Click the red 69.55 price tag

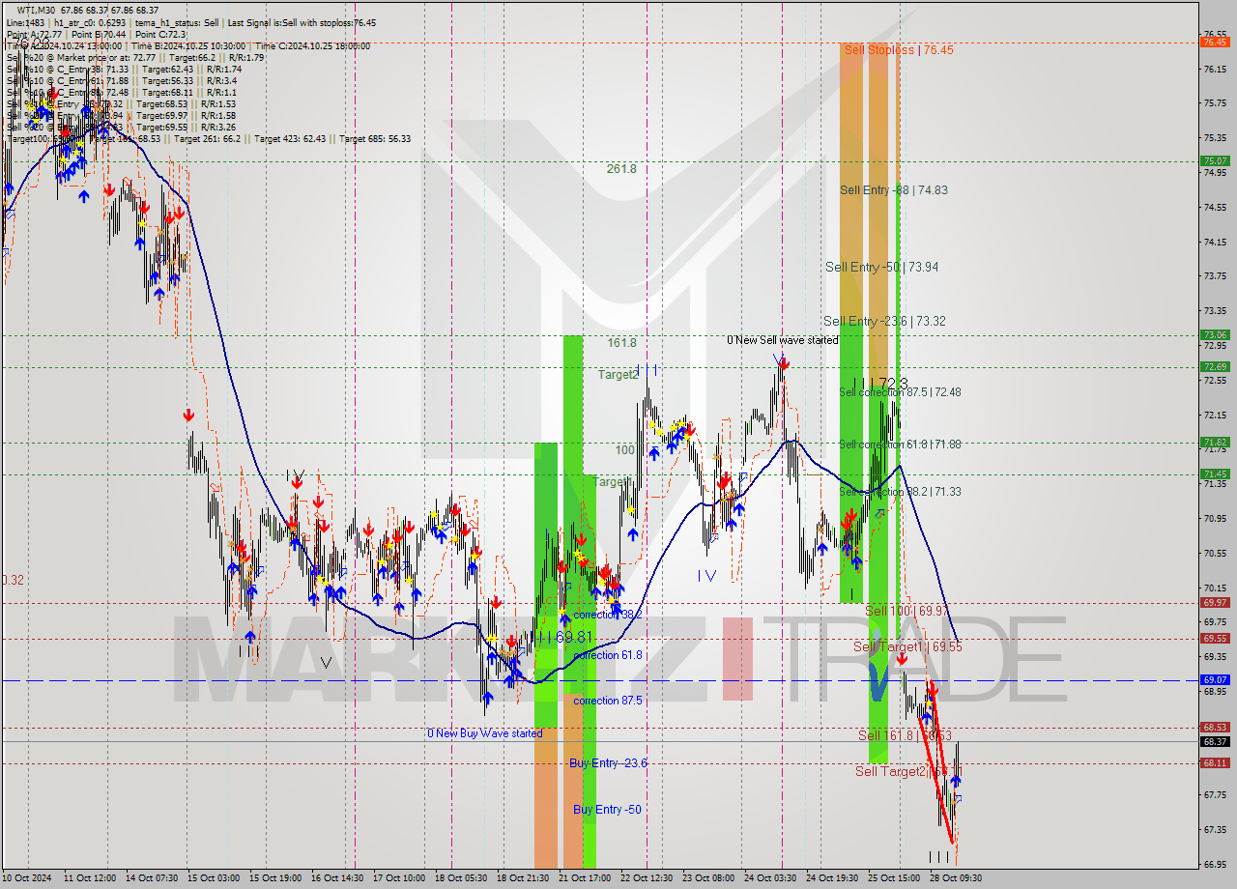[x=1215, y=639]
